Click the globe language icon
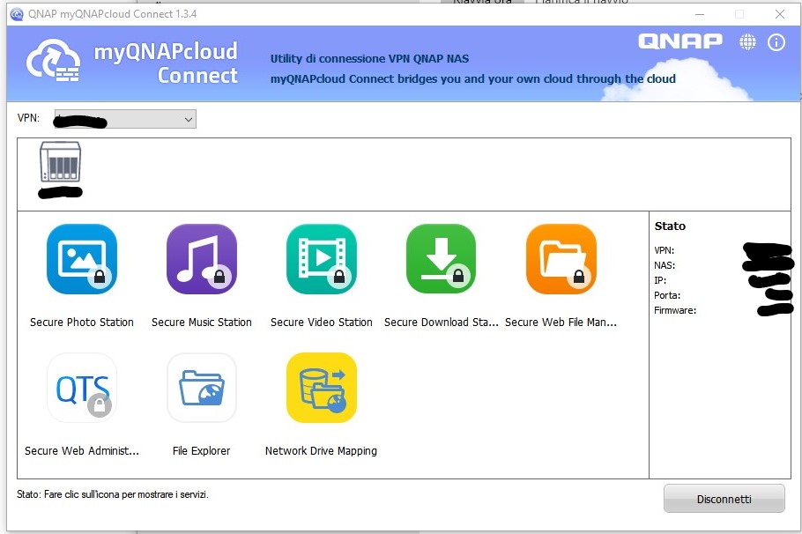This screenshot has width=802, height=534. [x=748, y=42]
